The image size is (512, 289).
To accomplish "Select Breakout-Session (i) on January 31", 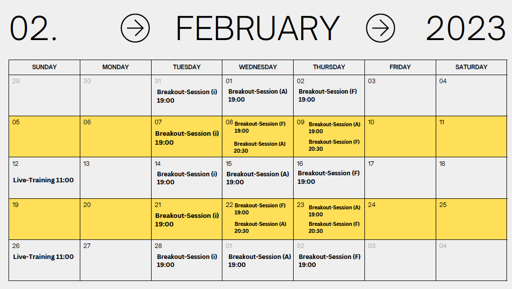I will [x=187, y=96].
